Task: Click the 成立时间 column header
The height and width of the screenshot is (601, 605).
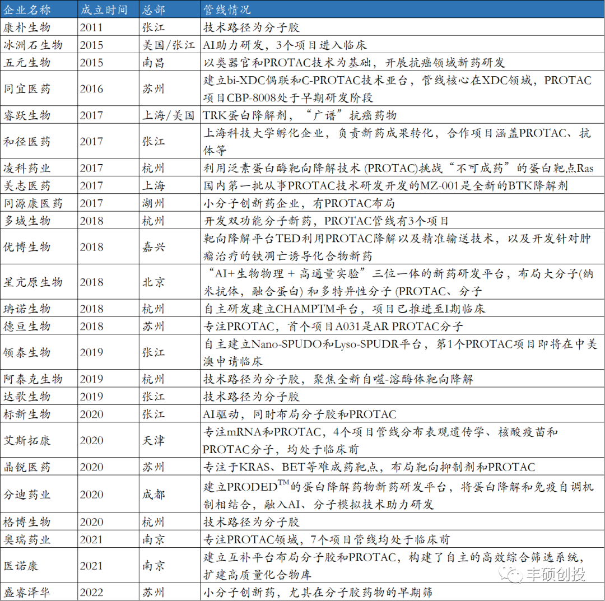Action: pyautogui.click(x=104, y=10)
